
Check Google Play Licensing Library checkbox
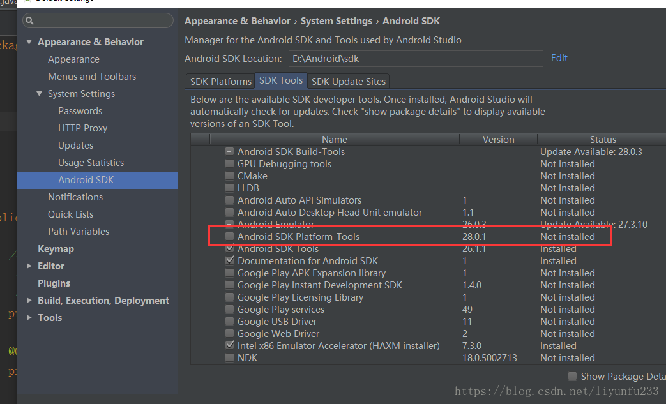[229, 297]
